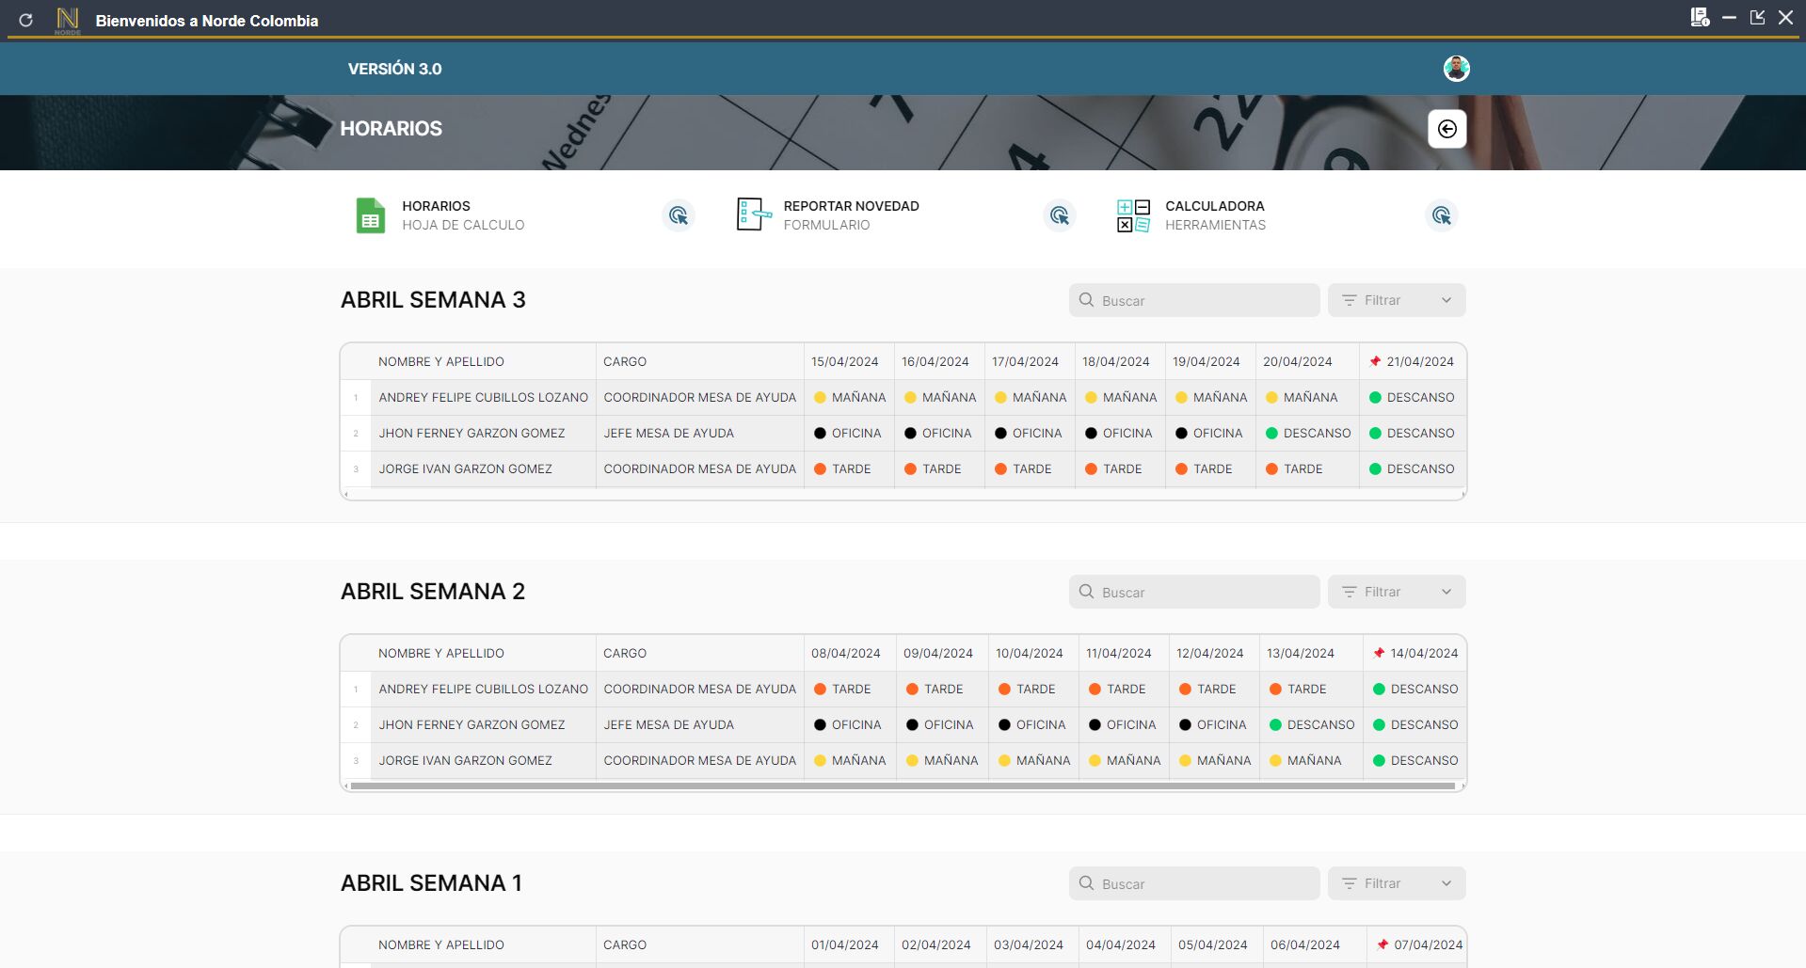Click Jorge's MAÑANA shift on 12/04/2024
Screen dimensions: 1806x968
pyautogui.click(x=1215, y=760)
